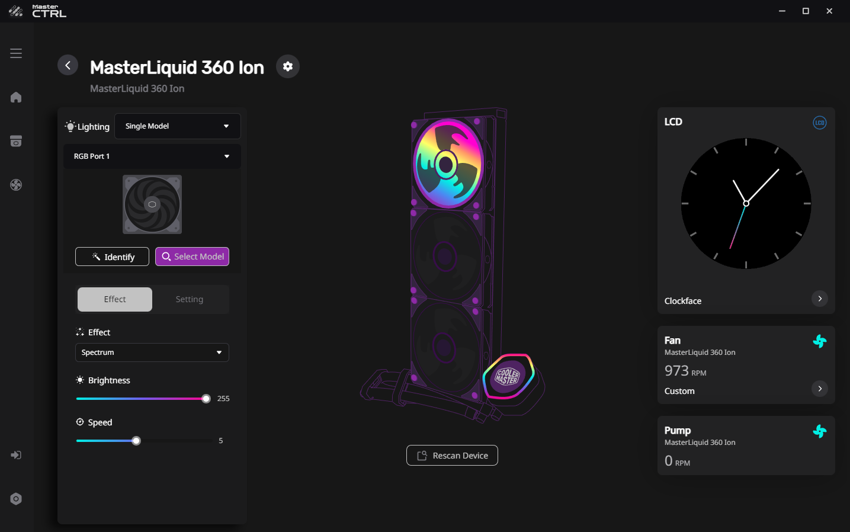Click the back arrow button
Screen dimensions: 850x532
point(68,65)
